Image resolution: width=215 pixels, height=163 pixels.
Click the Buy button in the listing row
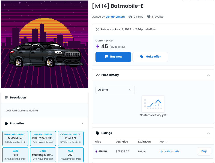204,151
